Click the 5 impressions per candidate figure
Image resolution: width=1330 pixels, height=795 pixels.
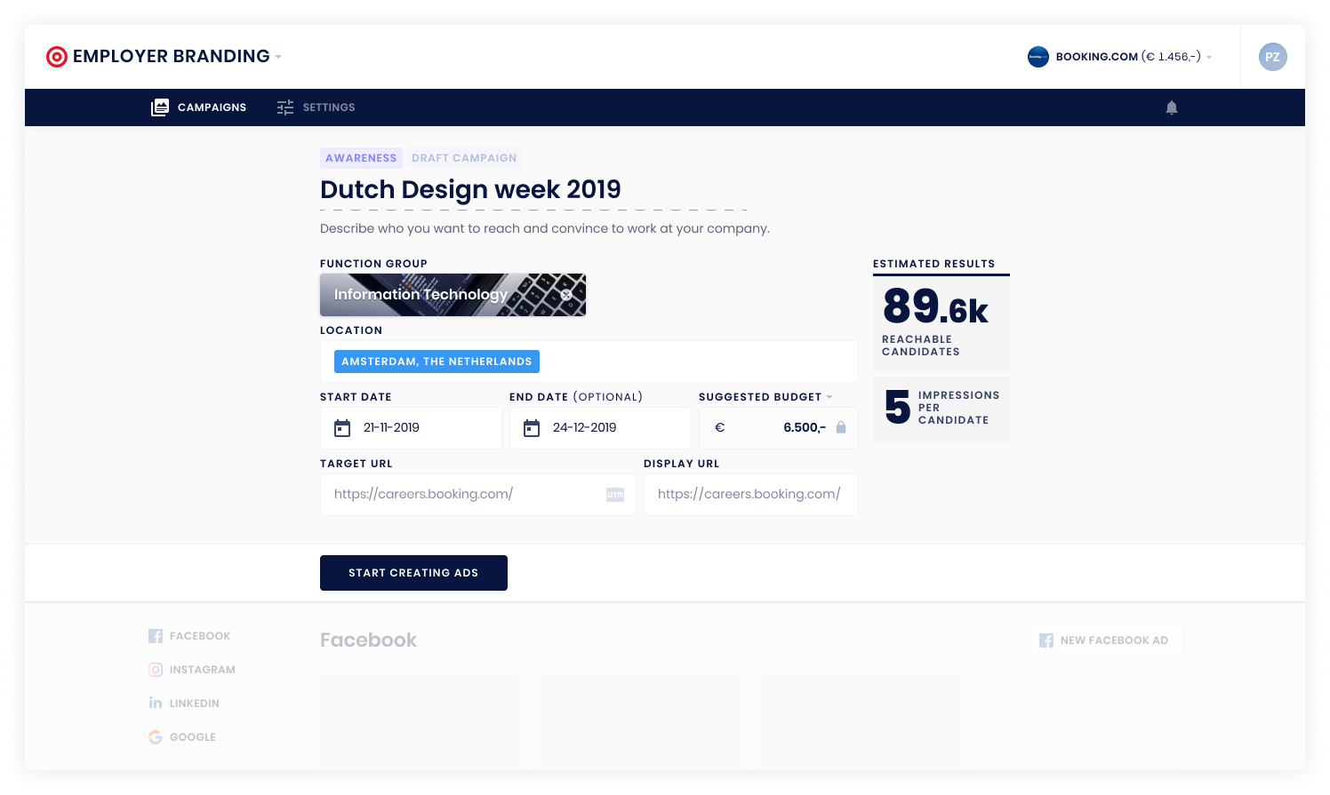pos(897,408)
